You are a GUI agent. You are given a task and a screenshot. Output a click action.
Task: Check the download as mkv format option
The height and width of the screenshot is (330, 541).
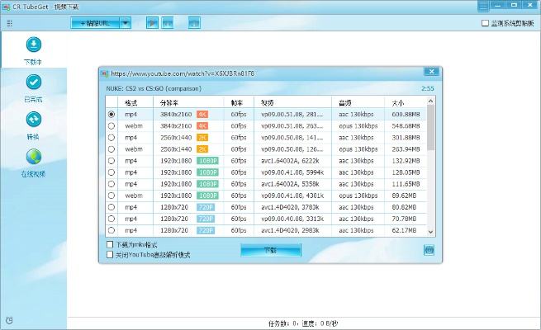click(112, 245)
